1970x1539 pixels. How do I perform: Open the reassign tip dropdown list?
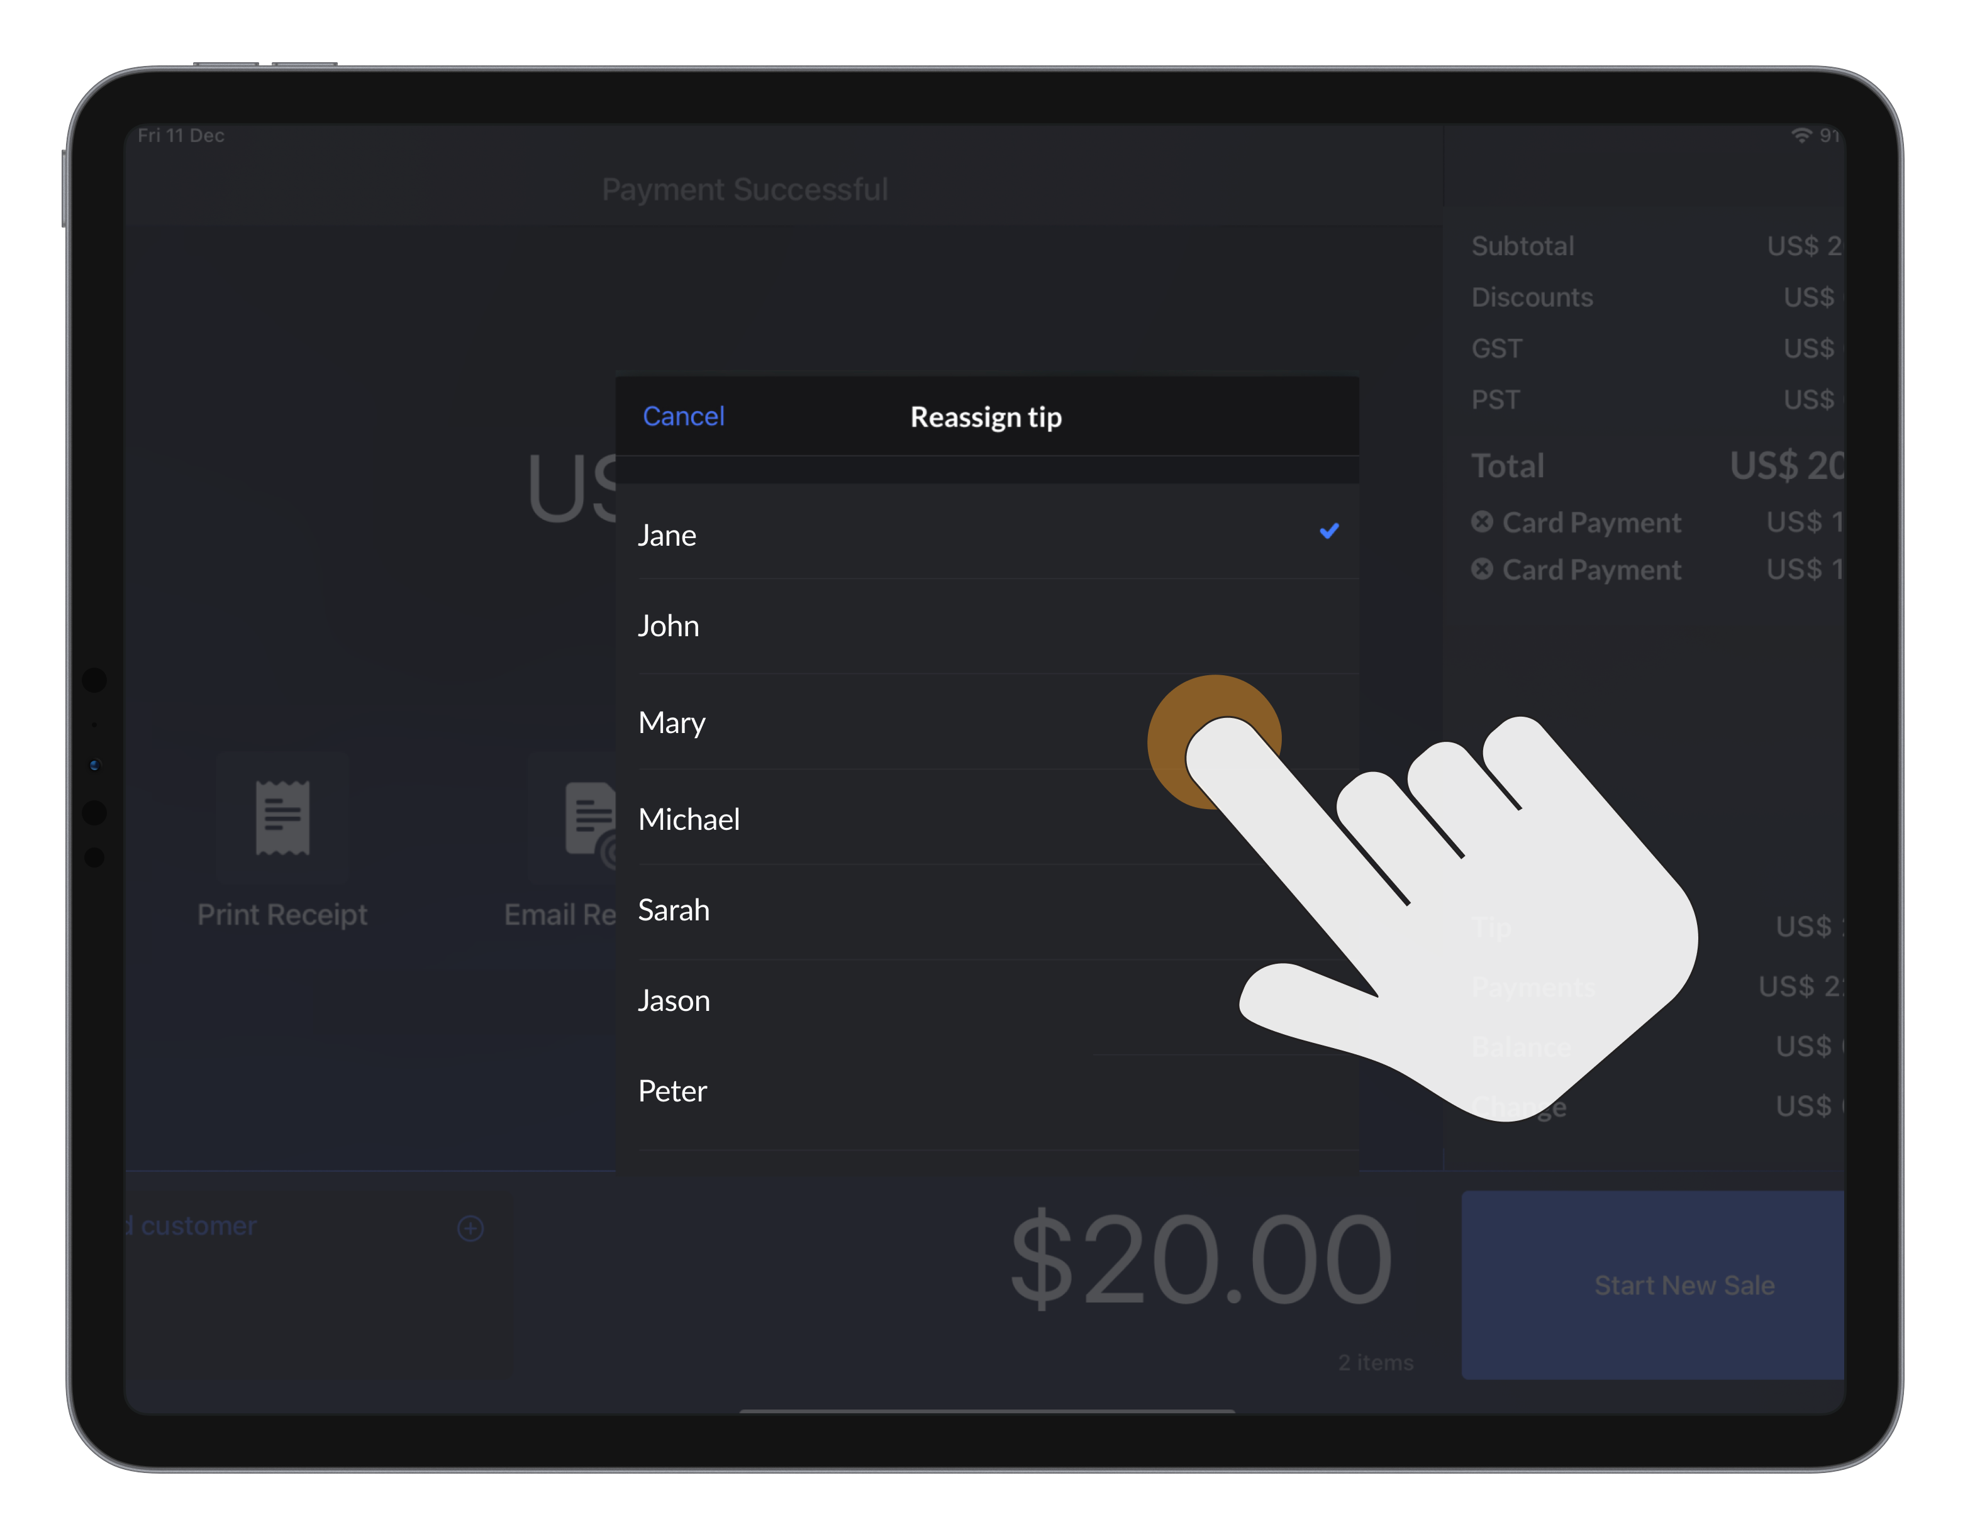[x=987, y=416]
